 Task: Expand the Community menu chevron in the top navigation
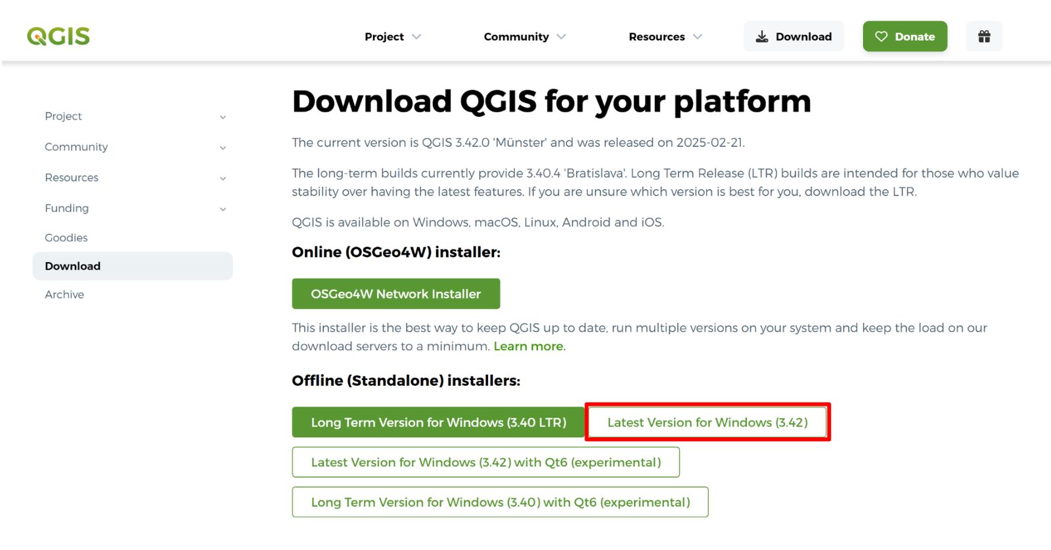click(561, 37)
